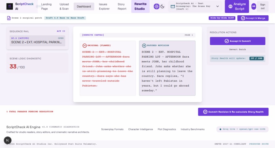The width and height of the screenshot is (275, 148).
Task: Click the Draft 4.0 Base vs Base Draft badge
Action: click(x=65, y=18)
